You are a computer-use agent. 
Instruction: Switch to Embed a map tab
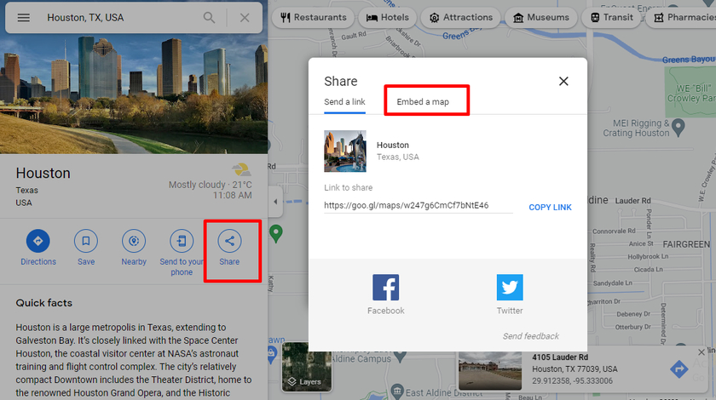pyautogui.click(x=423, y=102)
